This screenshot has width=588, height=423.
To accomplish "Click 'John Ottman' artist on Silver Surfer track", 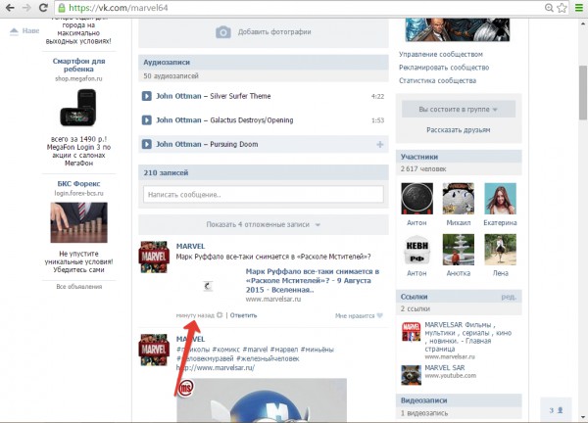I will coord(178,96).
